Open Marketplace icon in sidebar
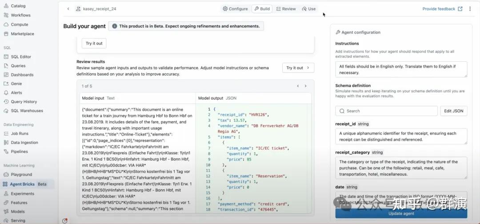The width and height of the screenshot is (480, 224). coord(6,34)
